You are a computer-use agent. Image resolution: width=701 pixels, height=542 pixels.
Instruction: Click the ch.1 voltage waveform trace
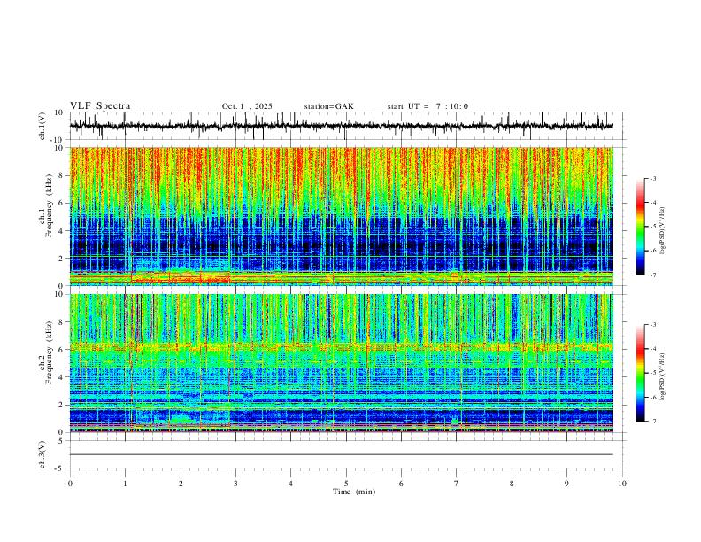341,126
